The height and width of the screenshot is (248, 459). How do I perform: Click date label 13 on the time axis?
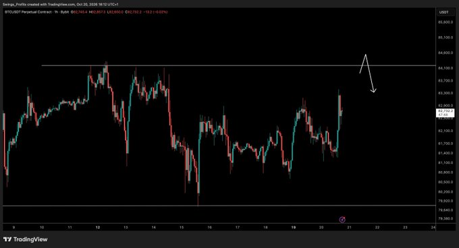[x=126, y=227]
